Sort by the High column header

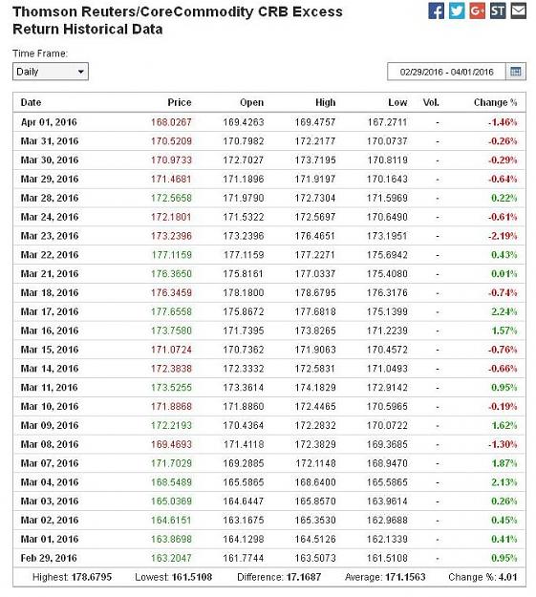pyautogui.click(x=326, y=102)
